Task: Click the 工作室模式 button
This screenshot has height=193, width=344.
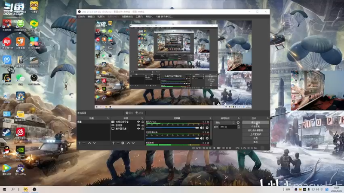Action: 255,134
